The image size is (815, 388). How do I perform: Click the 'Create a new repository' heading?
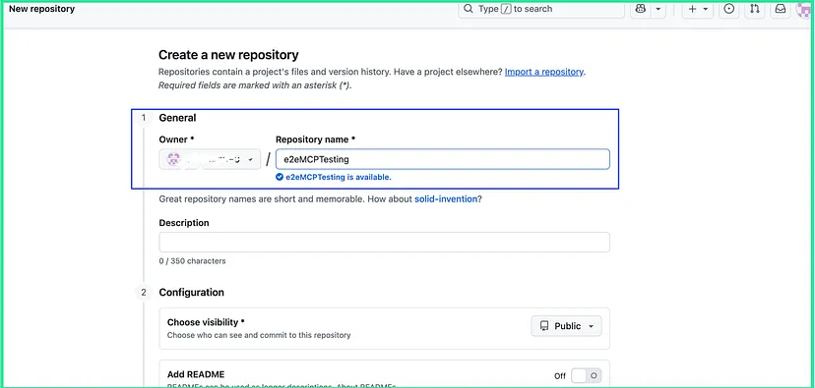pyautogui.click(x=228, y=54)
